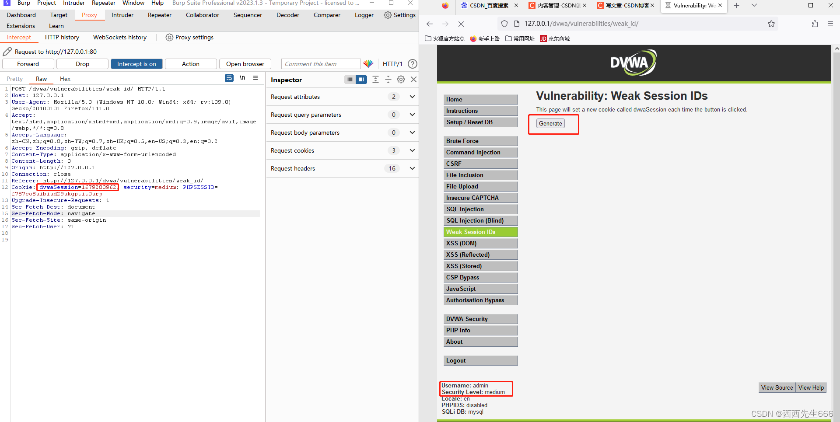The height and width of the screenshot is (422, 840).
Task: Click Comment this item field
Action: (x=321, y=64)
